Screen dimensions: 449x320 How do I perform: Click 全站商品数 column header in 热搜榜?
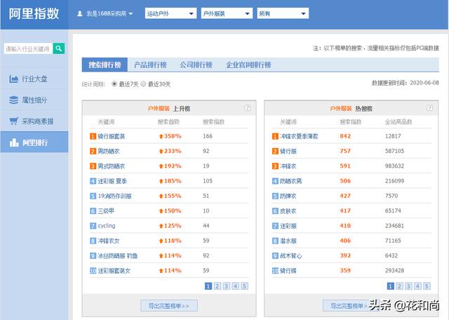(398, 122)
